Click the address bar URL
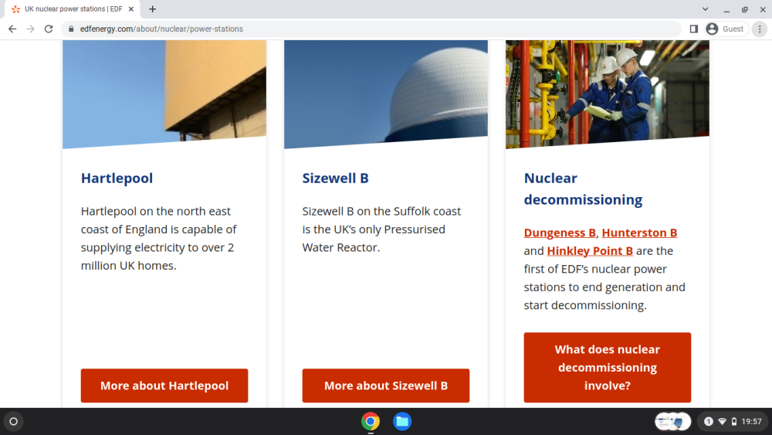Image resolution: width=772 pixels, height=435 pixels. tap(161, 29)
